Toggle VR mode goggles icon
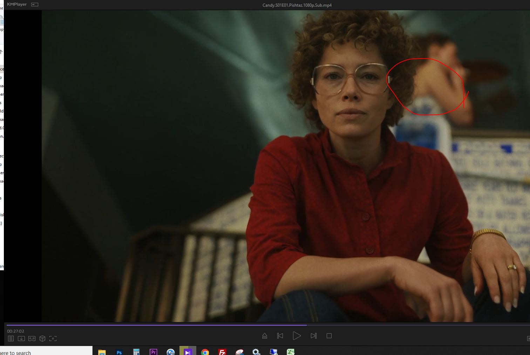 (32, 339)
